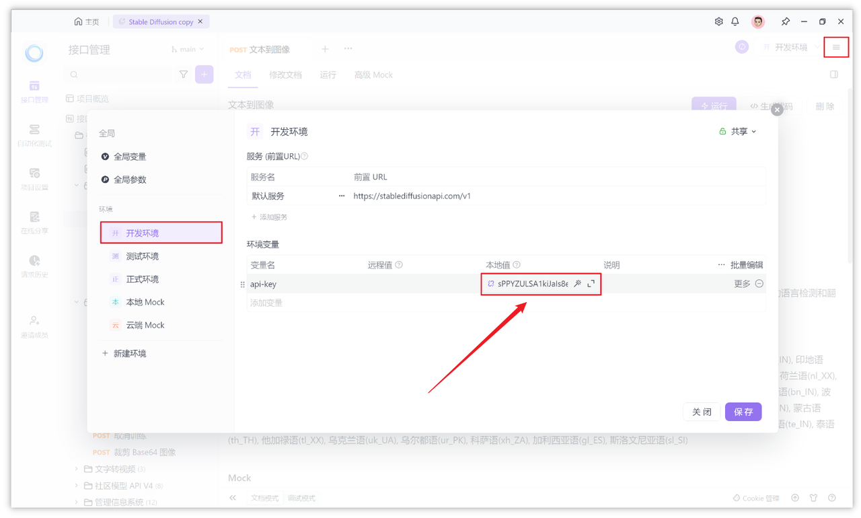
Task: Open 请求历史 in the left sidebar
Action: tap(34, 267)
